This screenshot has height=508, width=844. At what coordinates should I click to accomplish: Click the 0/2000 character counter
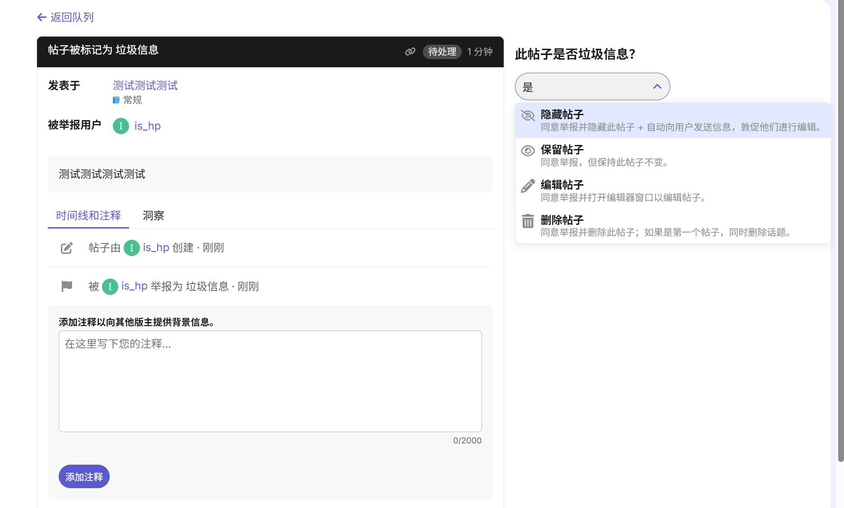coord(467,441)
